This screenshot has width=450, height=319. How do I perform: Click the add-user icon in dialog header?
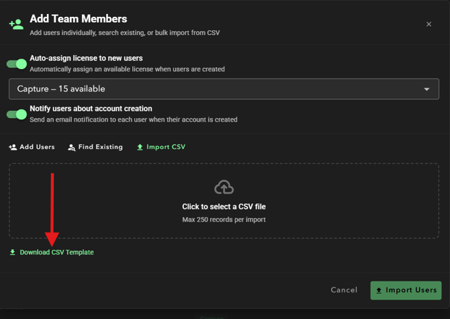pos(16,24)
